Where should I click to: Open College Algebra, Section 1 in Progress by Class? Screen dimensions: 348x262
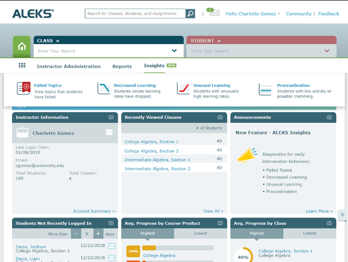click(285, 251)
